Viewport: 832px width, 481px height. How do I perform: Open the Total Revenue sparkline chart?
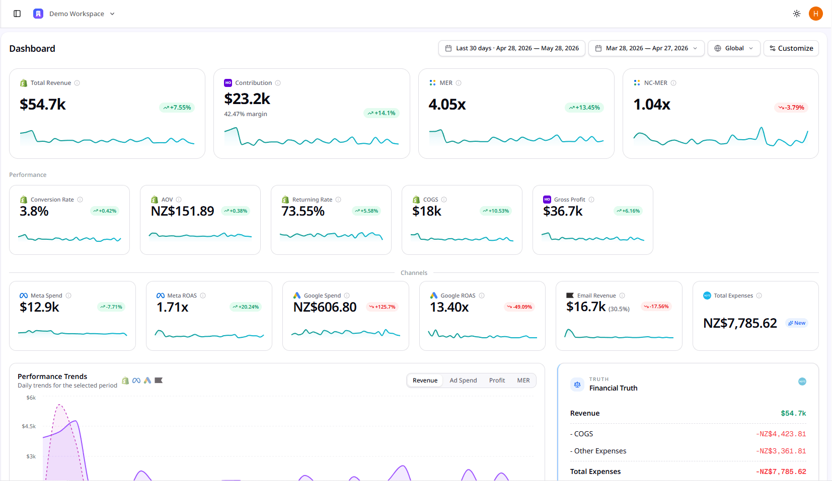107,137
